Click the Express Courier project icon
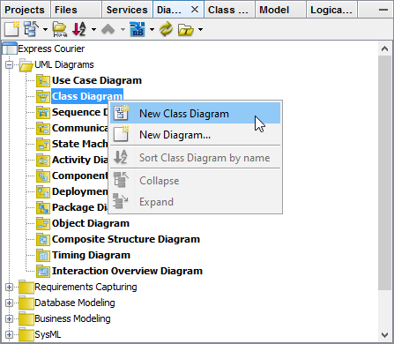The height and width of the screenshot is (344, 394). pos(10,49)
